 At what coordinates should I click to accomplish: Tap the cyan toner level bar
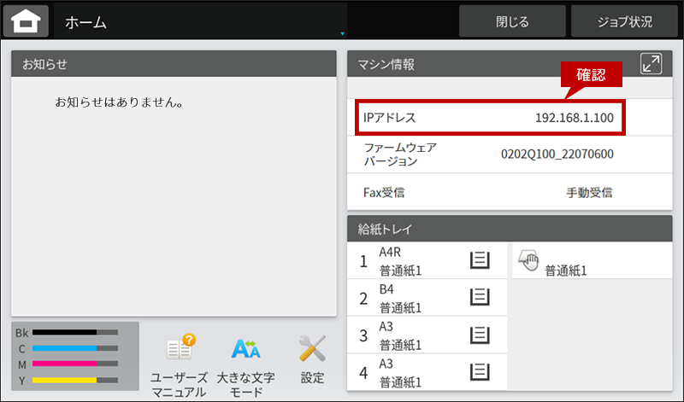[74, 348]
